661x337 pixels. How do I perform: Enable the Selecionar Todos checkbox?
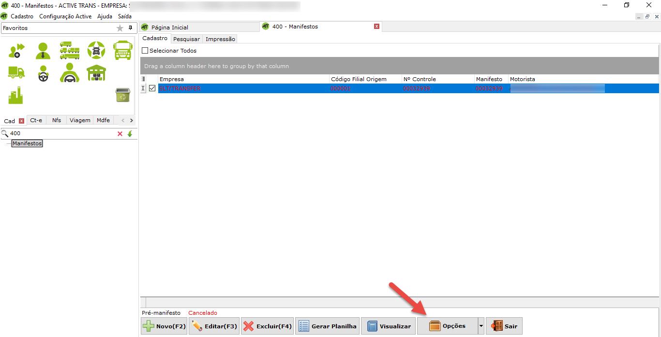tap(145, 51)
